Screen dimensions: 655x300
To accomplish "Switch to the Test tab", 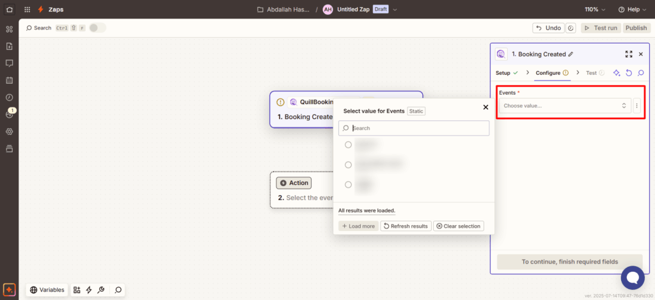I will pos(591,73).
